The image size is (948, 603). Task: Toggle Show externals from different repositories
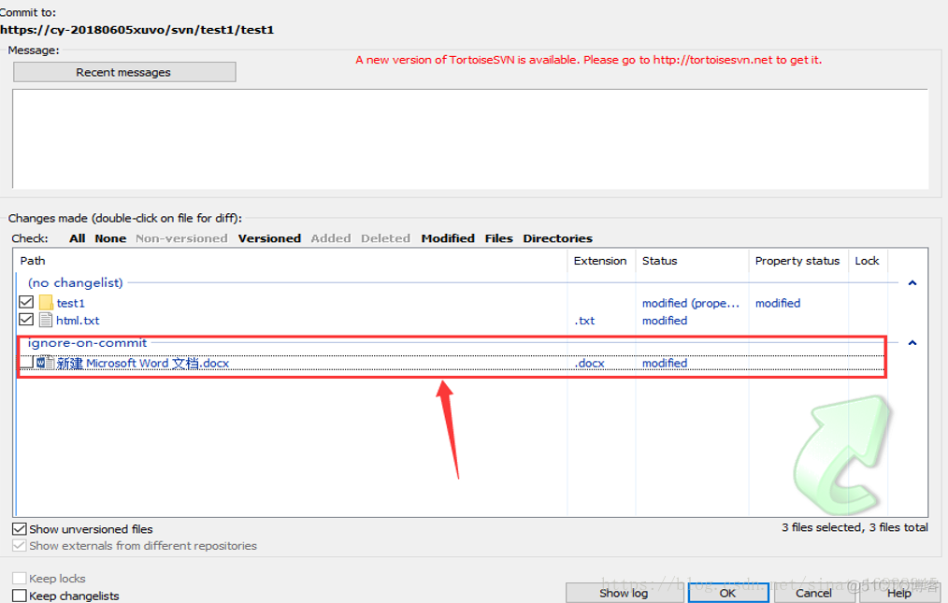pyautogui.click(x=20, y=546)
